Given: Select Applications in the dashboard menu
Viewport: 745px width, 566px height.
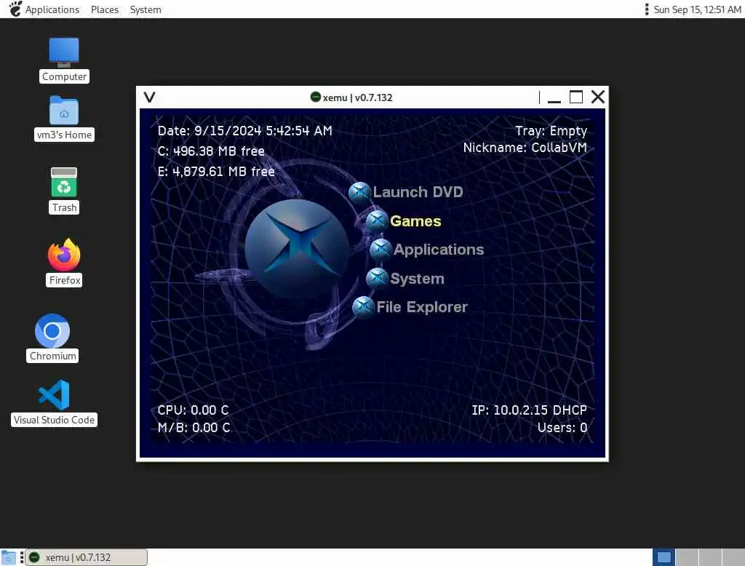Looking at the screenshot, I should point(439,250).
